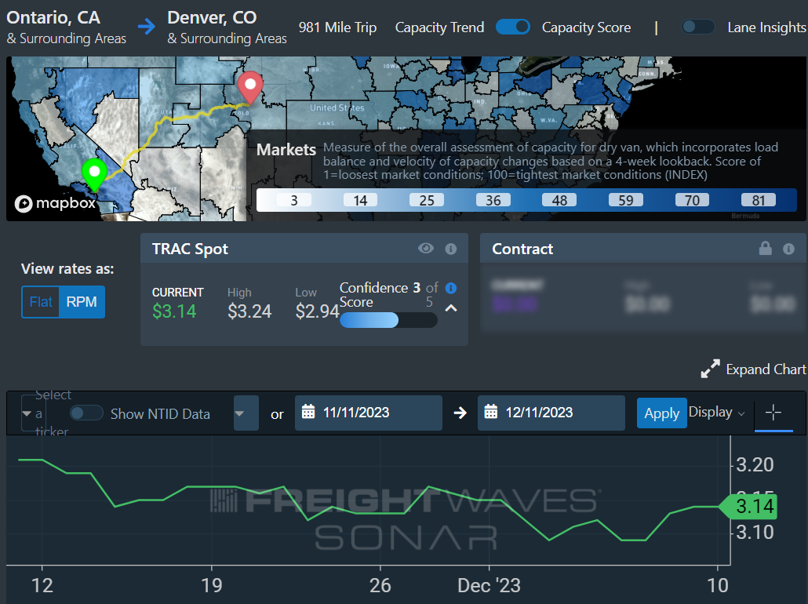The height and width of the screenshot is (604, 808).
Task: Click the legend value 48 swatch
Action: pos(559,201)
